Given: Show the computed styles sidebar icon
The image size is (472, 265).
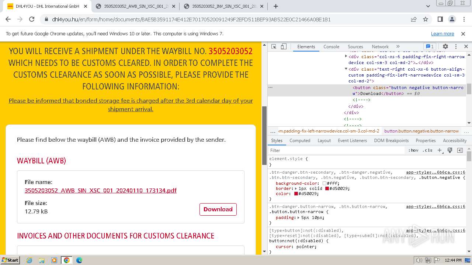Looking at the screenshot, I should coord(460,150).
